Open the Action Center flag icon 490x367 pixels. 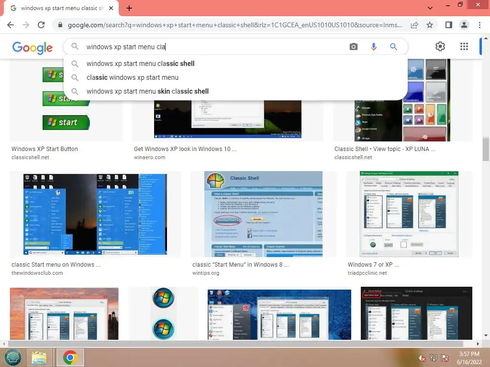pos(445,358)
